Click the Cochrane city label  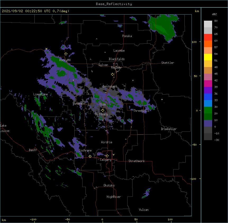point(85,150)
